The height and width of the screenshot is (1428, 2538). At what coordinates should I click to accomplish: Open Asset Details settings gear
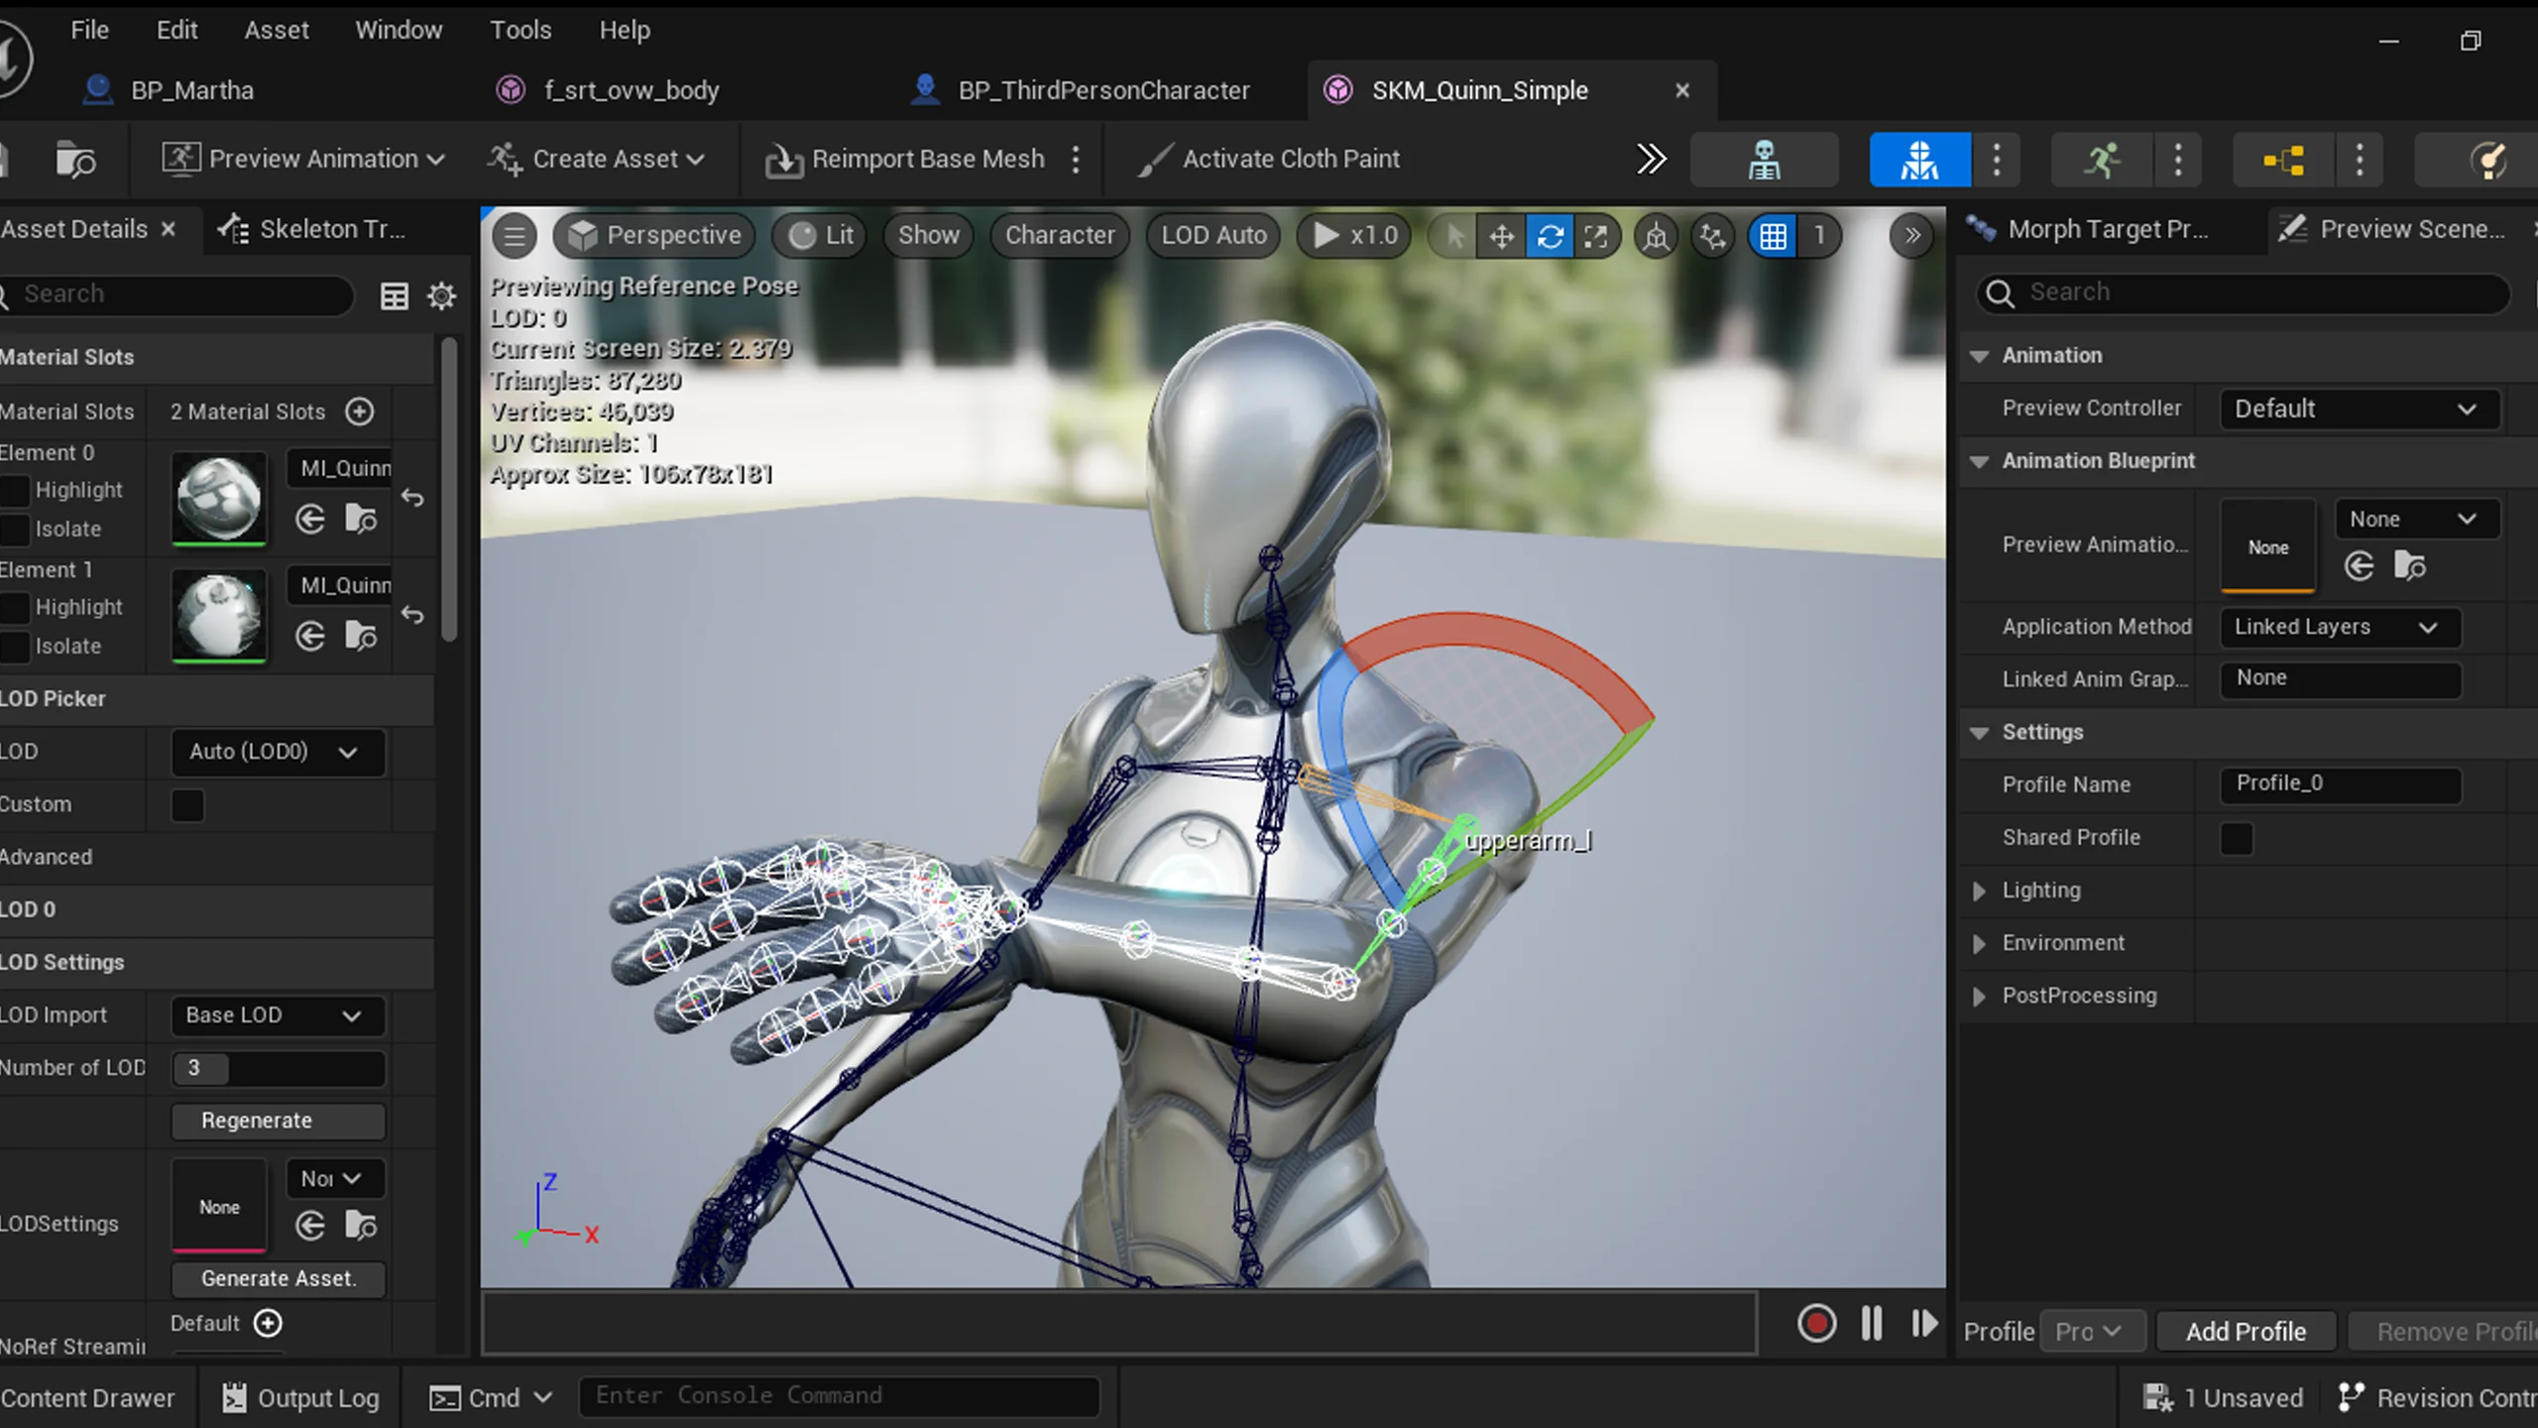tap(441, 296)
